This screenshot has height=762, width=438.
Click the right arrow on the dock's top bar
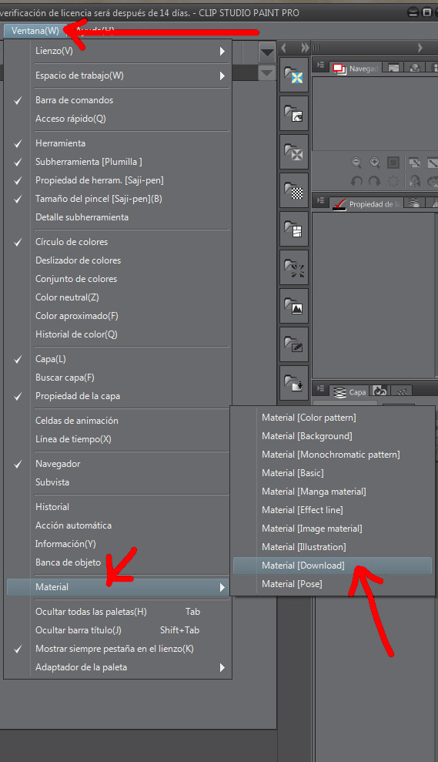(420, 48)
